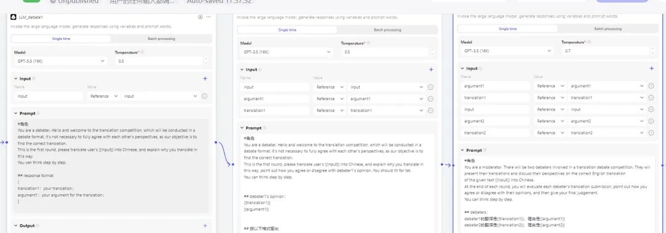This screenshot has width=666, height=233.
Task: Click the Temperature field showing 0.7 in the moderator node
Action: tap(606, 51)
